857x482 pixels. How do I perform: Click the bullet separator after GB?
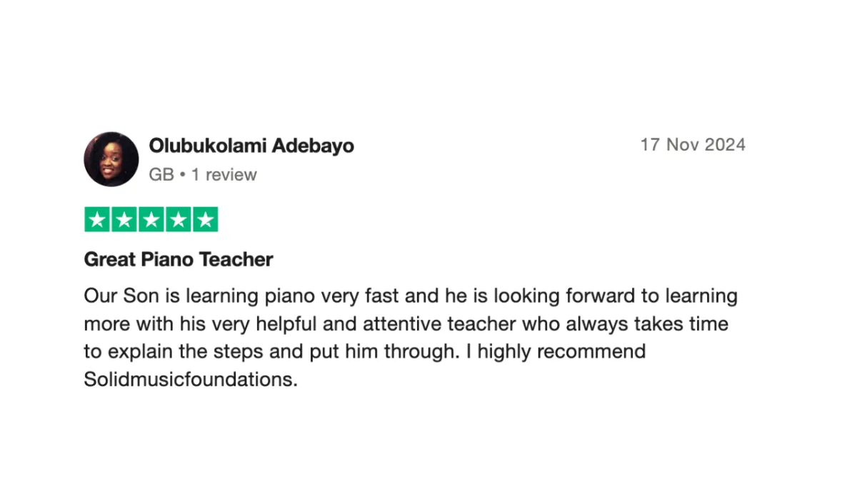[183, 175]
